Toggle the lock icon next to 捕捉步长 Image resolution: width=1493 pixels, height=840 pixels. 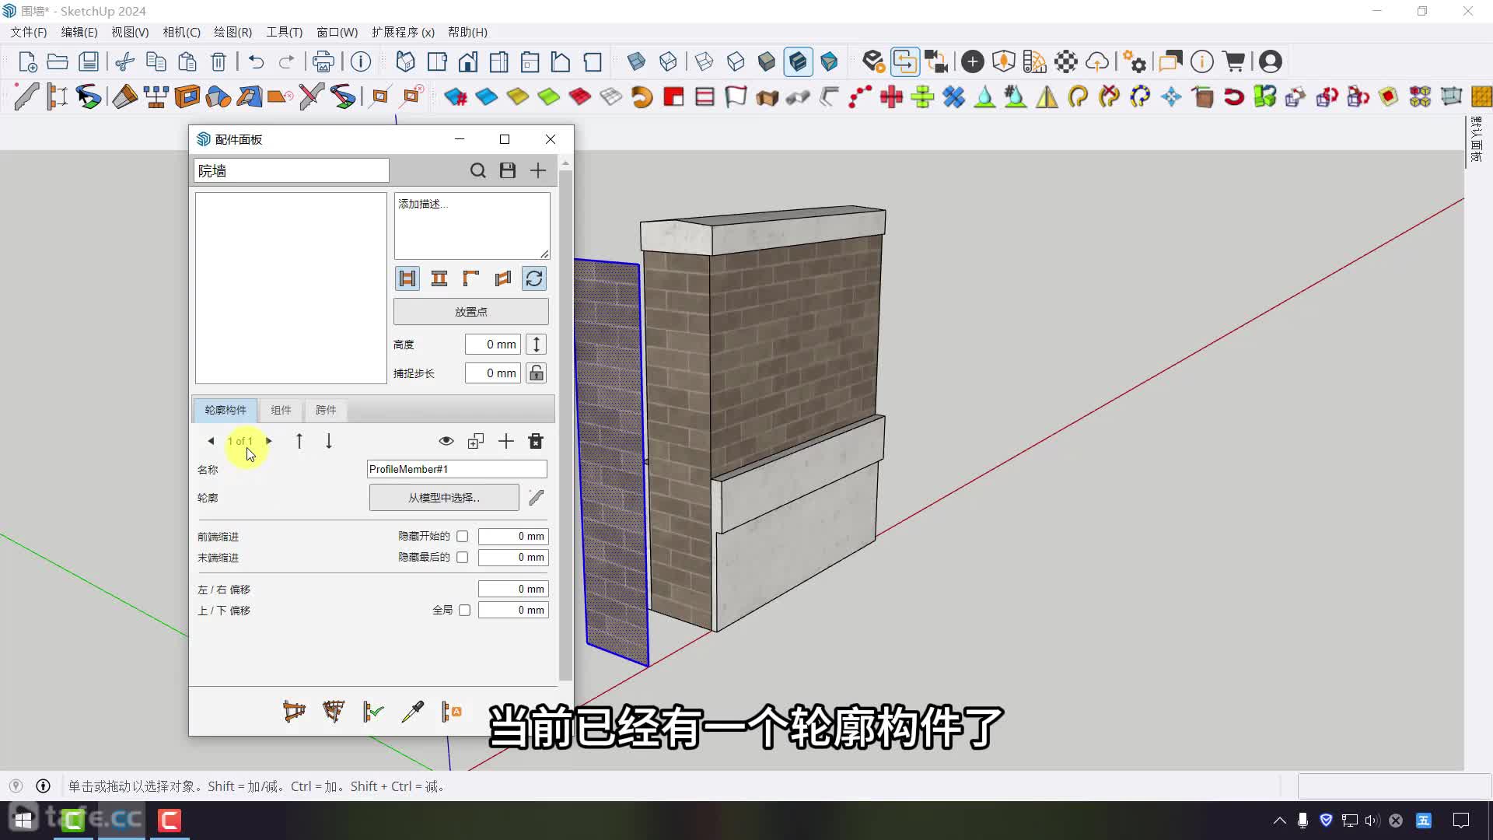coord(537,373)
